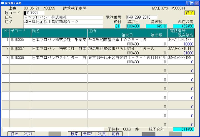The image size is (200, 137).
Task: Click address 群馬県伊勢崎市ひろせ町4115-8
Action: click(121, 49)
